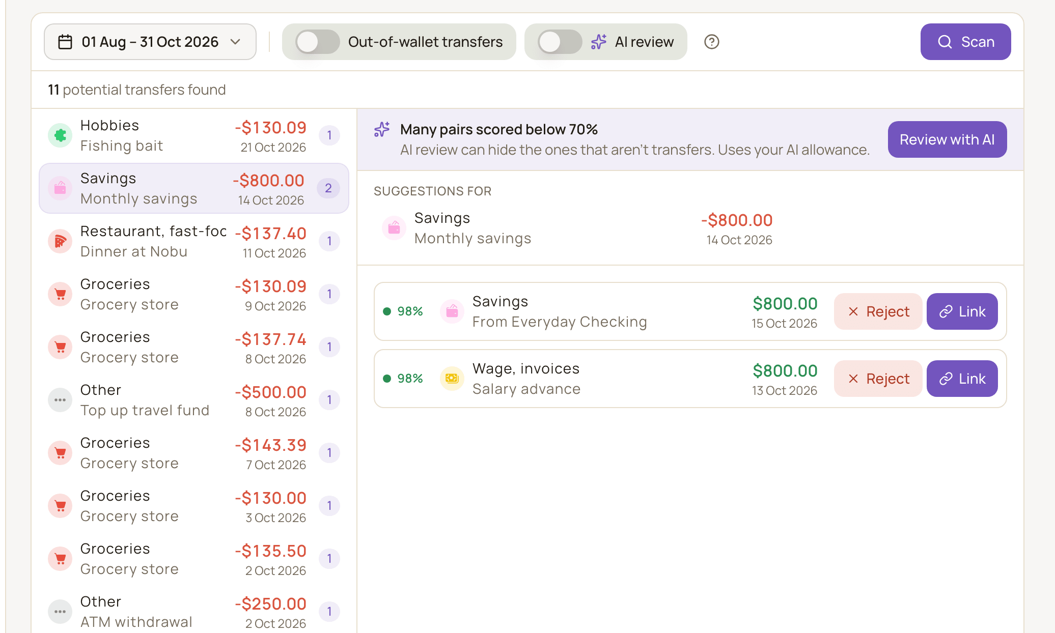Select the Savings Monthly savings list row
The image size is (1055, 633).
(x=194, y=188)
